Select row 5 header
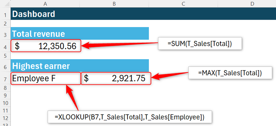 point(5,55)
